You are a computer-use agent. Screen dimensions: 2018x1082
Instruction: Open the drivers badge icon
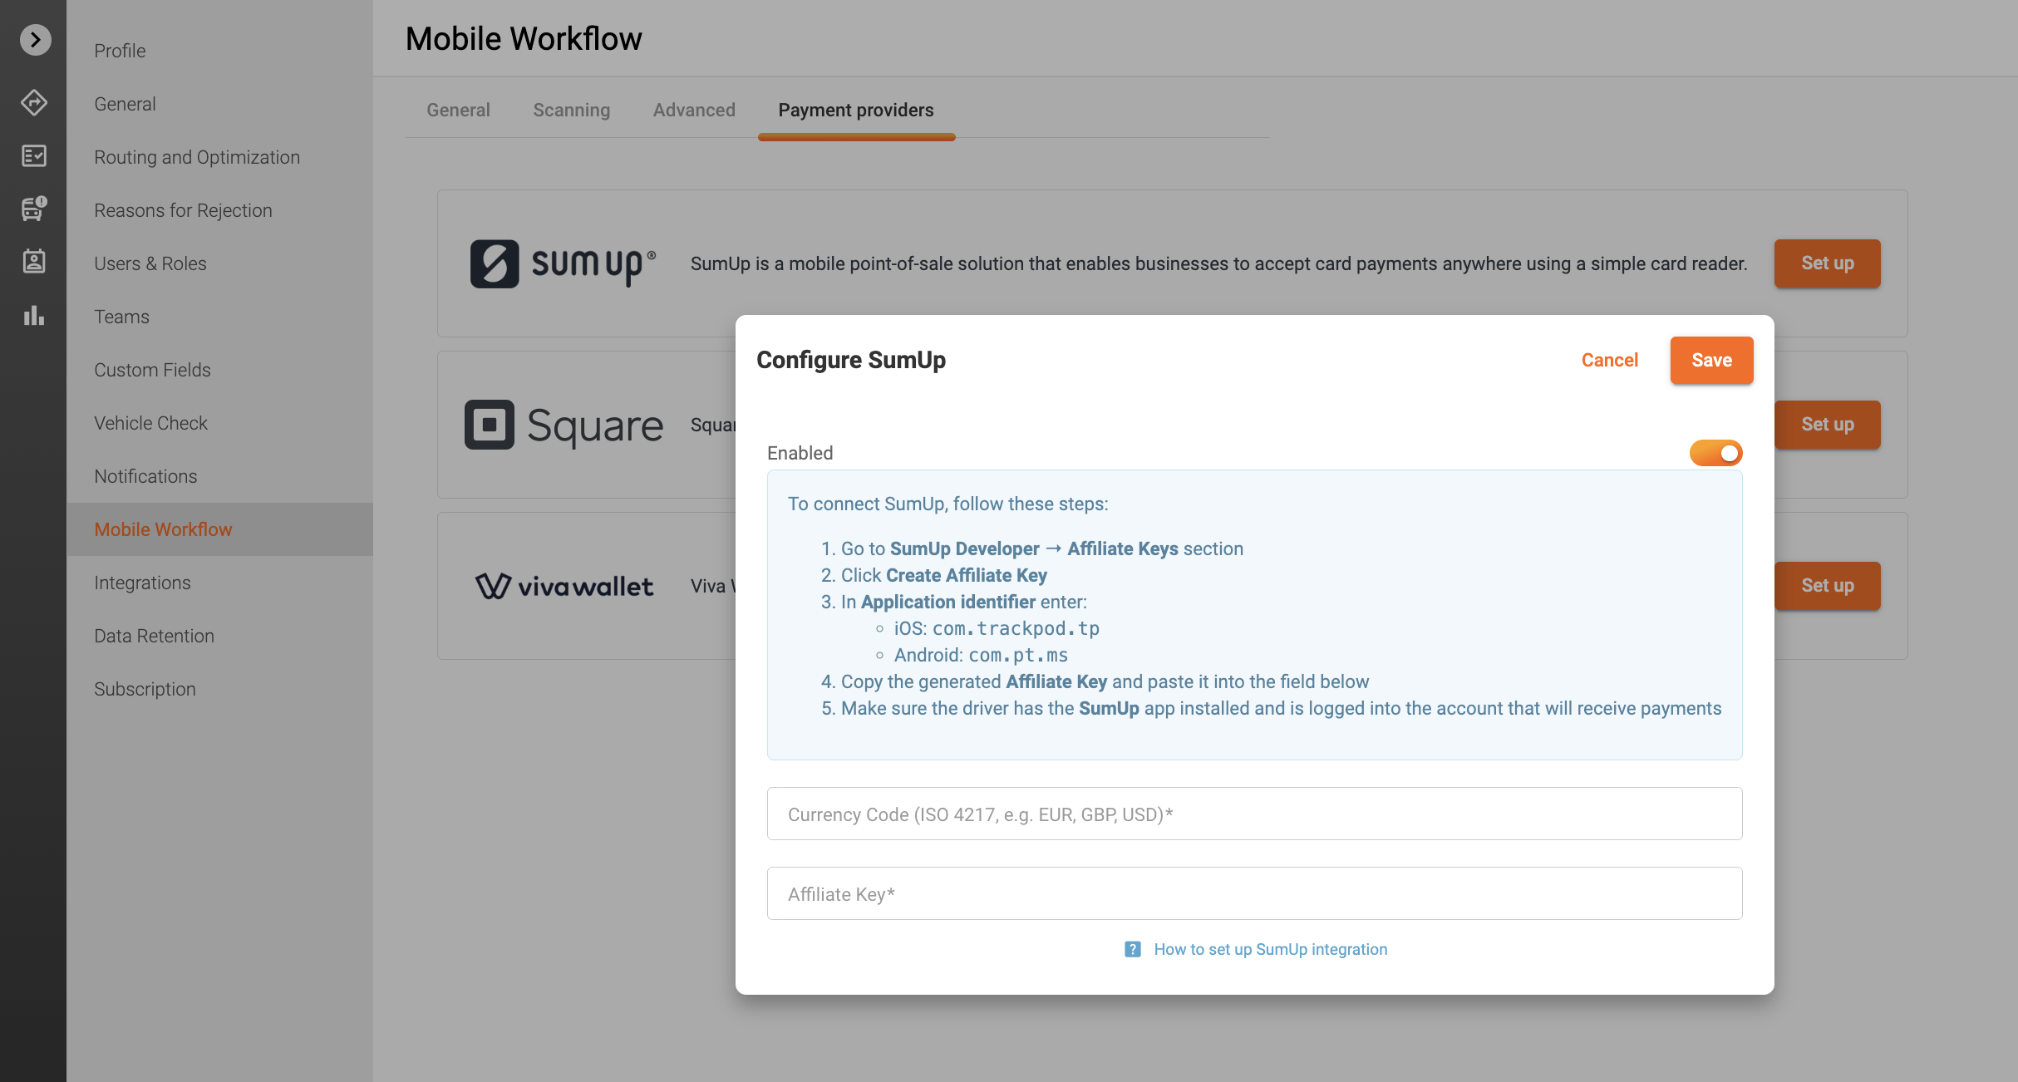click(34, 262)
